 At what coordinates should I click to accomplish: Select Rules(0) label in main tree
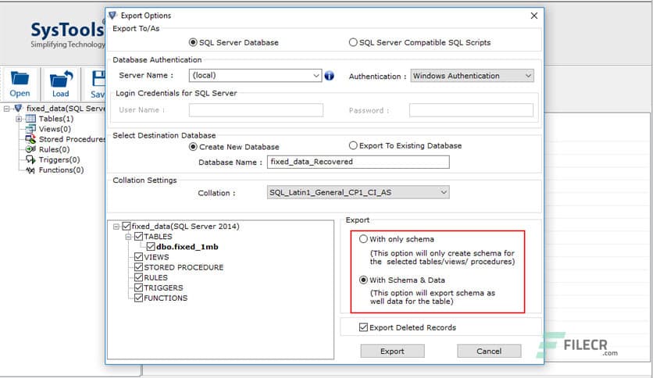(54, 149)
